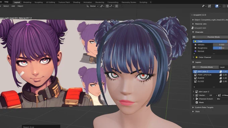Viewport: 228px width, 128px height.
Task: Click the purple Normal channel dot icon
Action: (195, 51)
